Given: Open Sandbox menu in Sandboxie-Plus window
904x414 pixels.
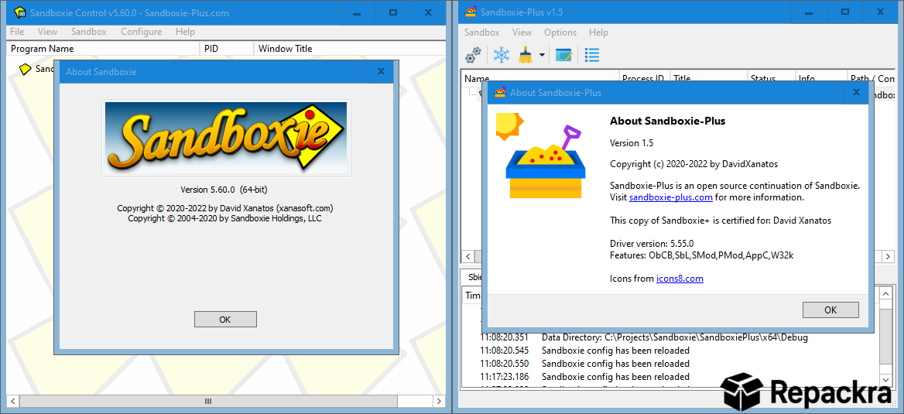Looking at the screenshot, I should (482, 33).
